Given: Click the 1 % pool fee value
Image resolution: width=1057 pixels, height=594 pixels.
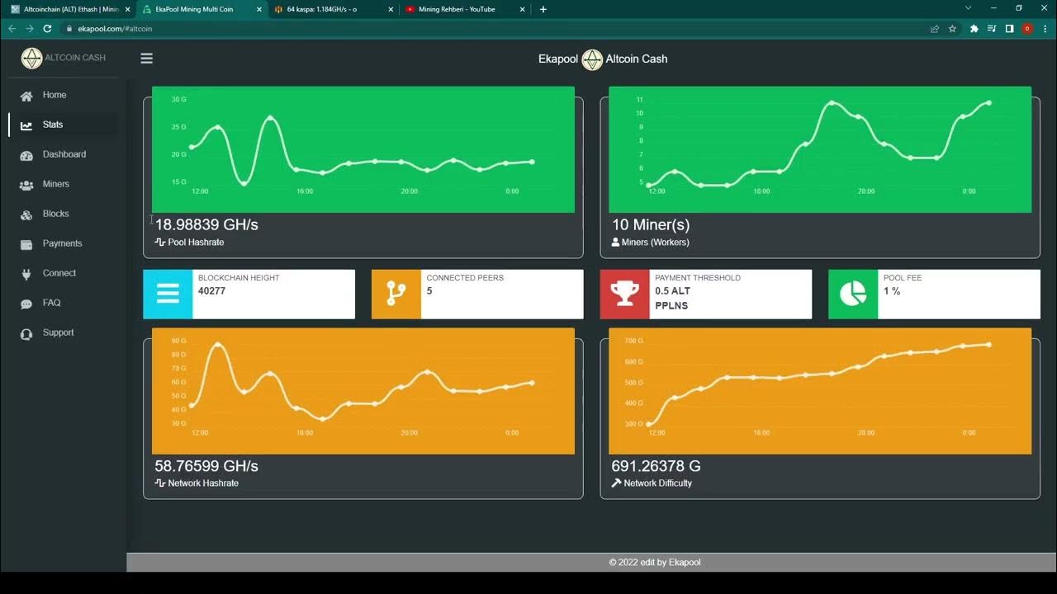Looking at the screenshot, I should (892, 291).
